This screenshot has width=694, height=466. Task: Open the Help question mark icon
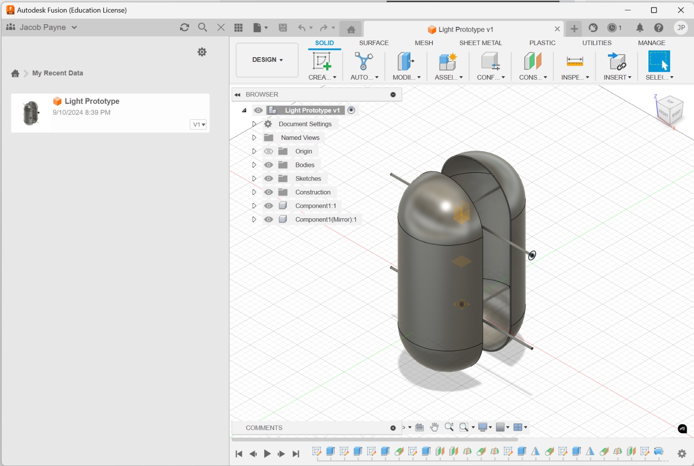(658, 28)
